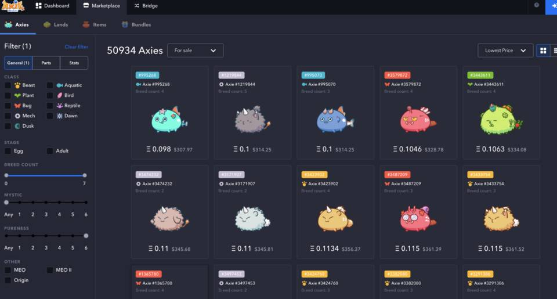
Task: Select the Stats filter button
Action: (74, 63)
